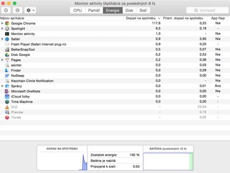
Task: Expand the Správy row
Action: [2, 86]
